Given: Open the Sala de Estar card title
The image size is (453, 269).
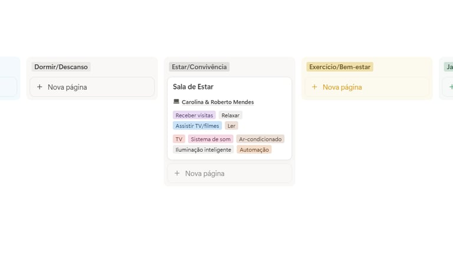Looking at the screenshot, I should click(193, 87).
